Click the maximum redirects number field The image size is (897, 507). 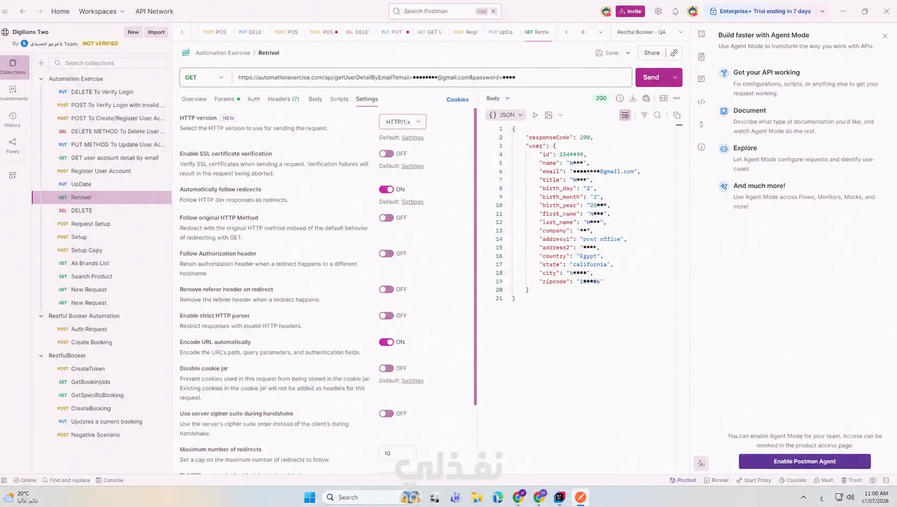click(x=398, y=453)
